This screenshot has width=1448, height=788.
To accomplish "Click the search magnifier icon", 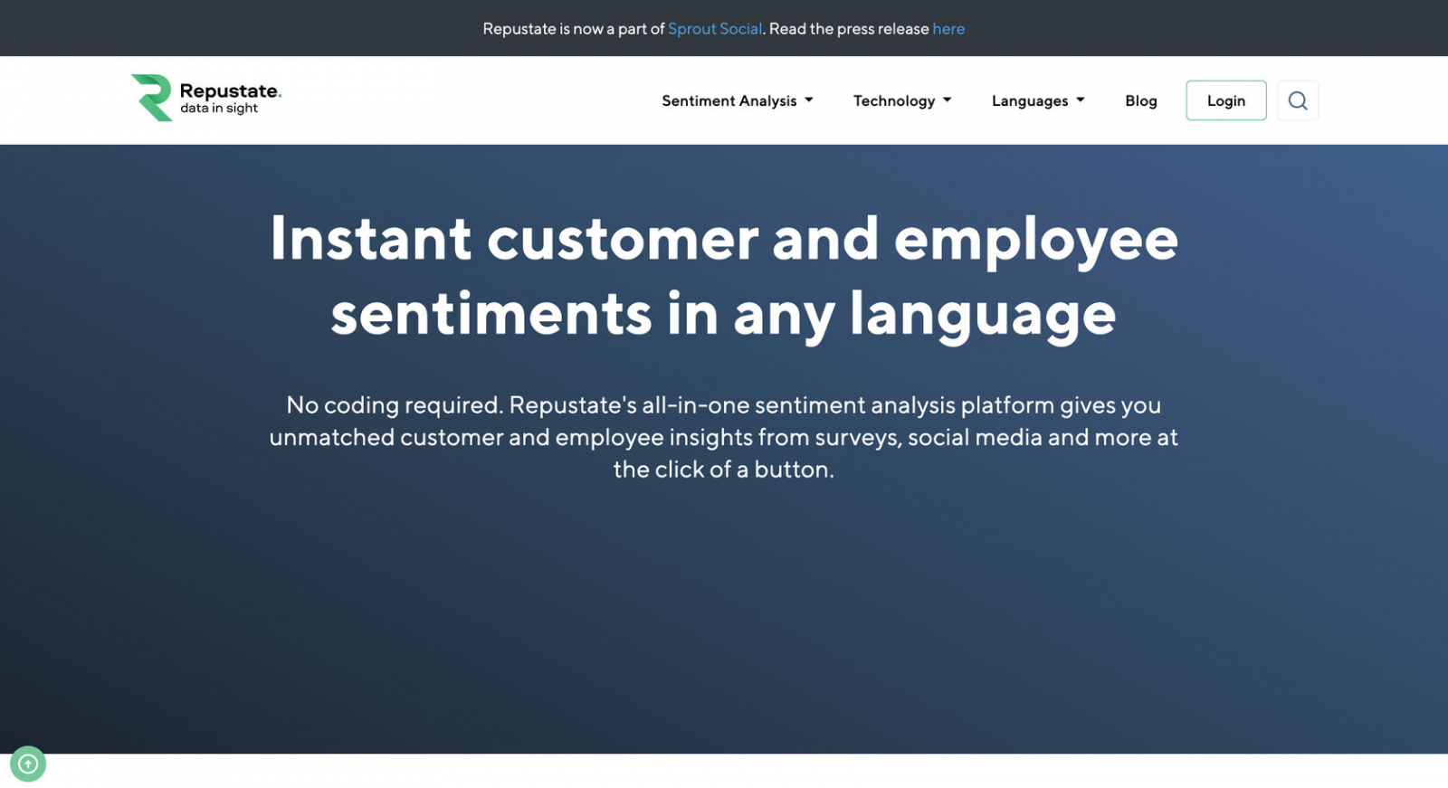I will 1297,100.
